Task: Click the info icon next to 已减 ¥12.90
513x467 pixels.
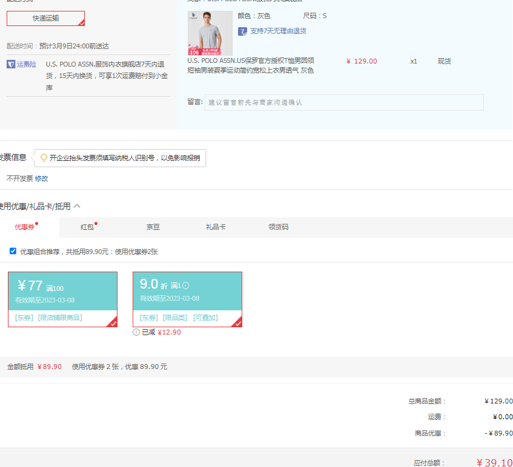Action: coord(136,332)
